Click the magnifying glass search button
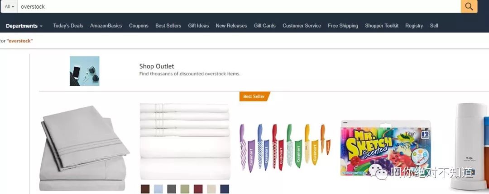 click(x=469, y=6)
